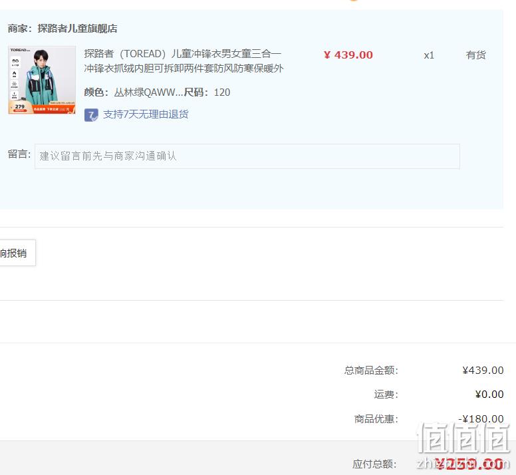The height and width of the screenshot is (475, 516).
Task: Select size value 120
Action: (222, 92)
